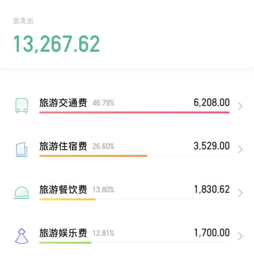Expand 旅游交通费 details via chevron arrow

coord(240,106)
